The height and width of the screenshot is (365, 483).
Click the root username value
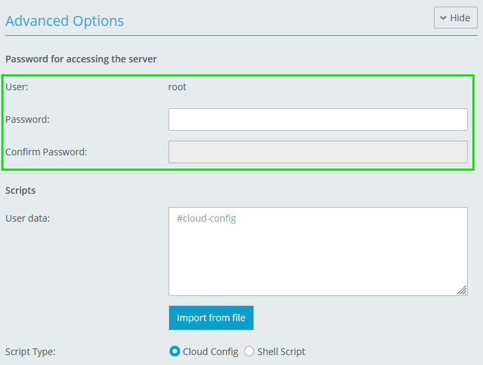click(177, 87)
